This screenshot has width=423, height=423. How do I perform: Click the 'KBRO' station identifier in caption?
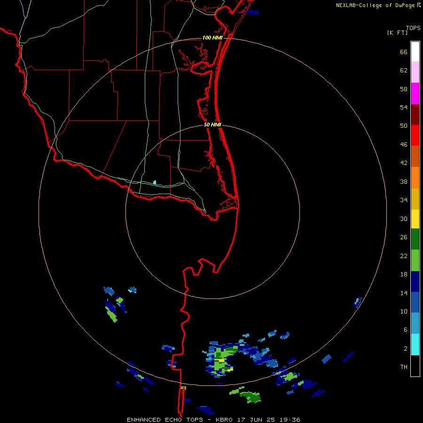click(225, 420)
